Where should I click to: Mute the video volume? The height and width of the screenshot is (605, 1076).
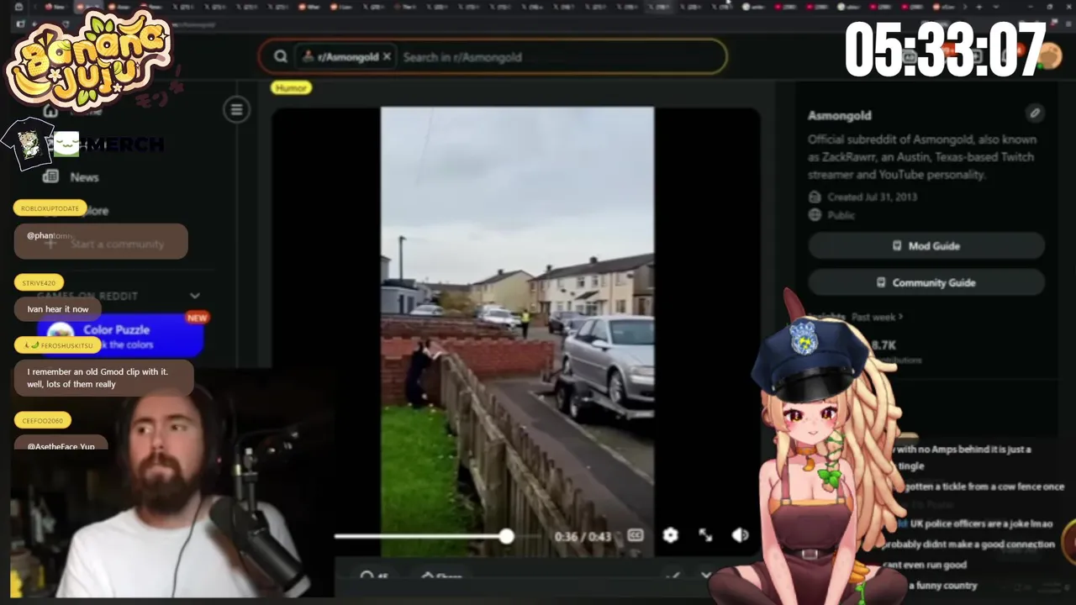coord(740,535)
